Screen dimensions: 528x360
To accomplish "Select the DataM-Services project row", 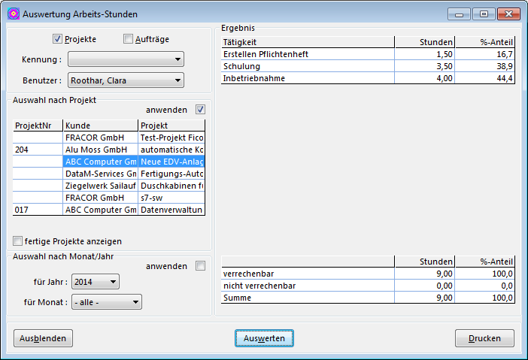I will 100,174.
